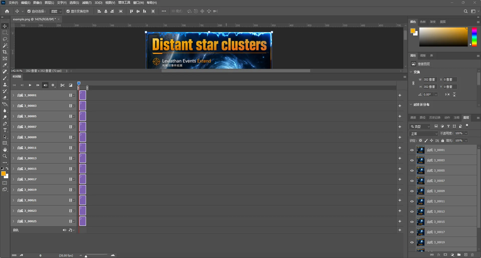Add media to track 合成 3_00001
The width and height of the screenshot is (481, 258).
400,95
